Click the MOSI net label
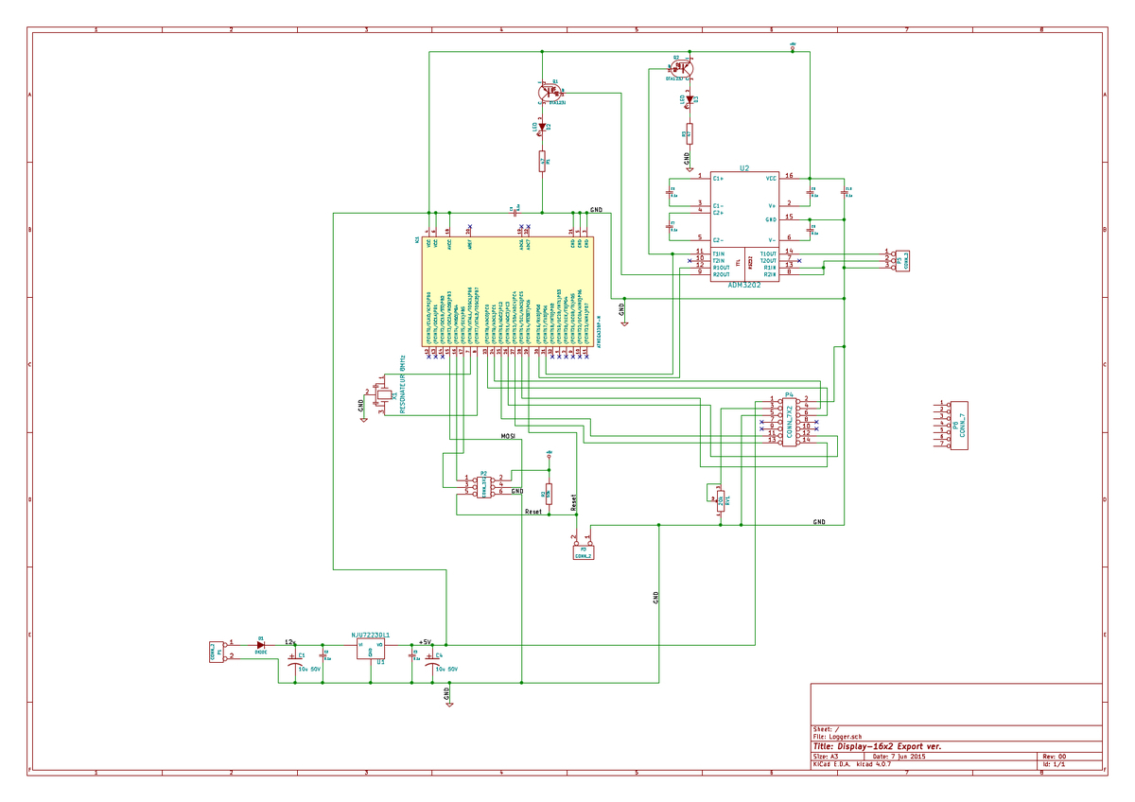Viewport: 1135px width, 802px height. [x=508, y=436]
